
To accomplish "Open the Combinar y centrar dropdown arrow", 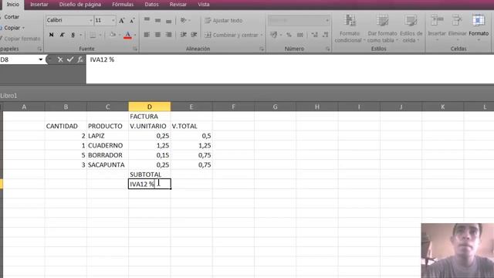I will coord(262,35).
